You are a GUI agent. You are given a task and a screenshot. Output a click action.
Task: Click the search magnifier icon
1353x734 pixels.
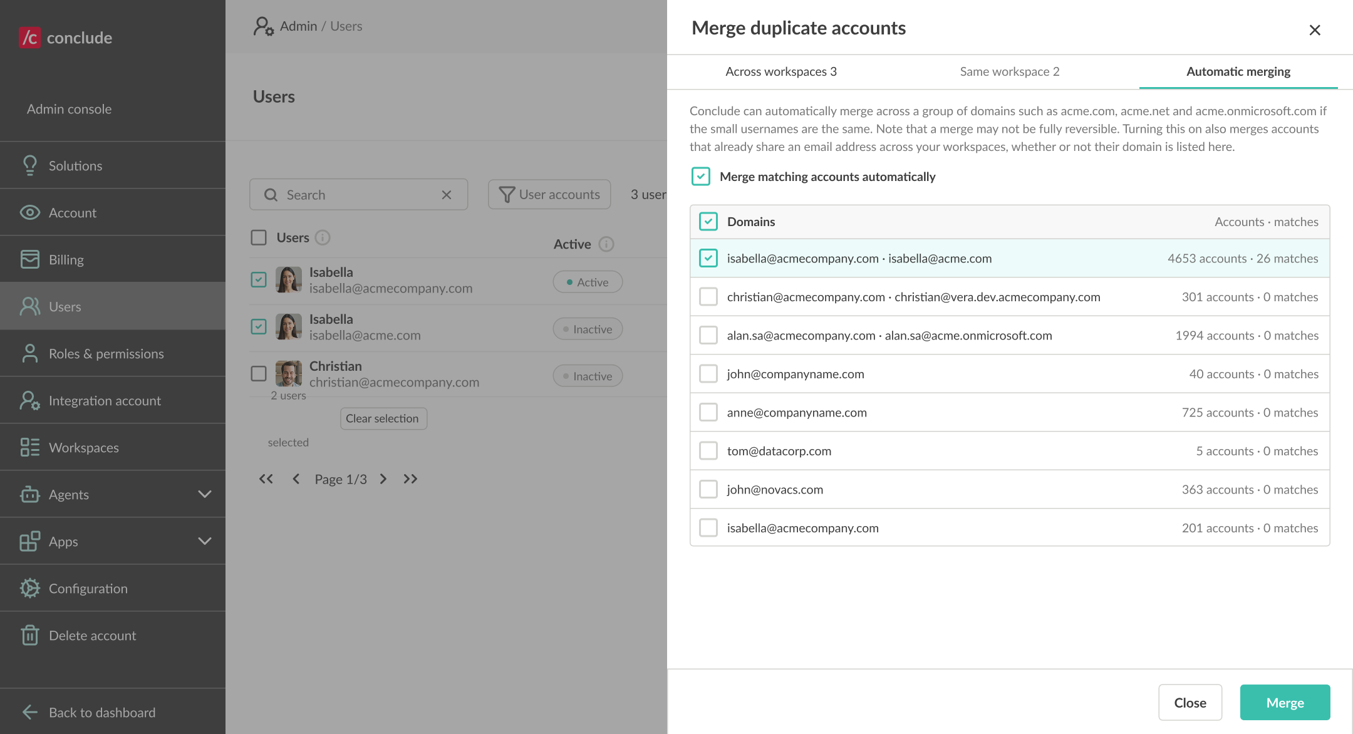(271, 195)
